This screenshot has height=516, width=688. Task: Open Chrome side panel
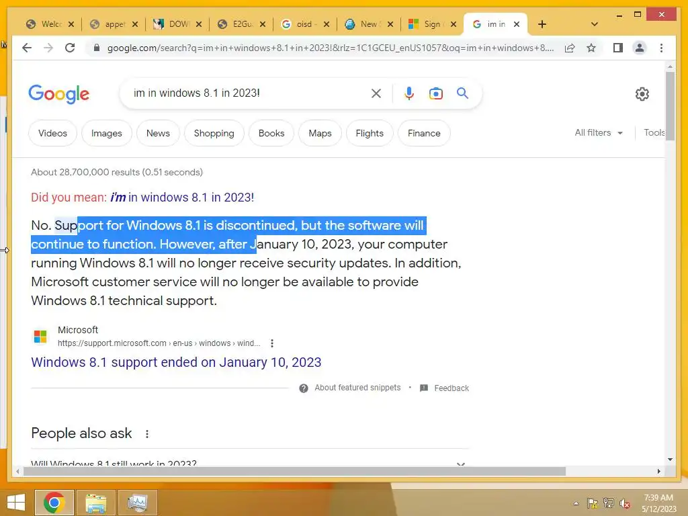pos(618,48)
